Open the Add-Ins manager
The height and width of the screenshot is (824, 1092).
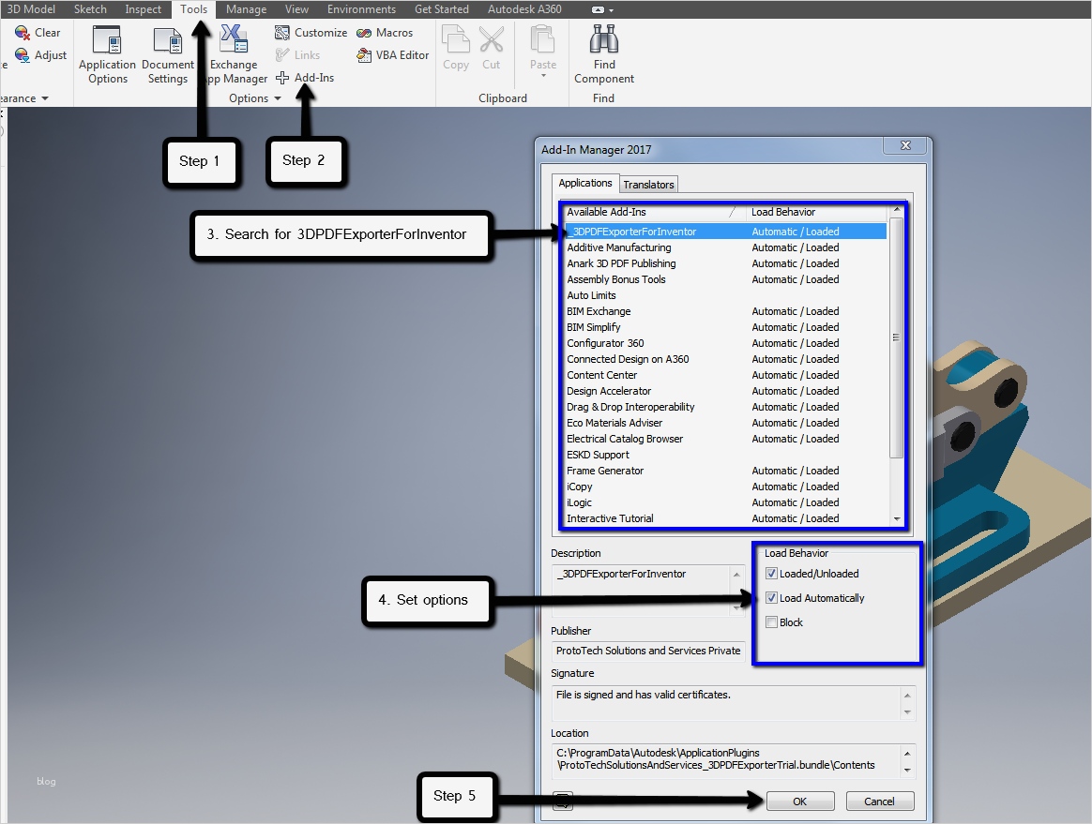pyautogui.click(x=305, y=77)
